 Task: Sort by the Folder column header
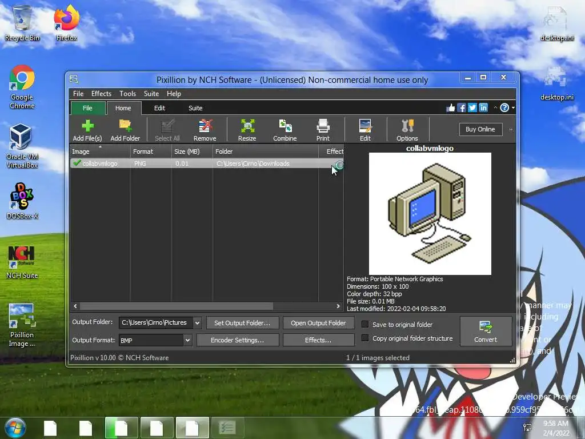pos(265,151)
